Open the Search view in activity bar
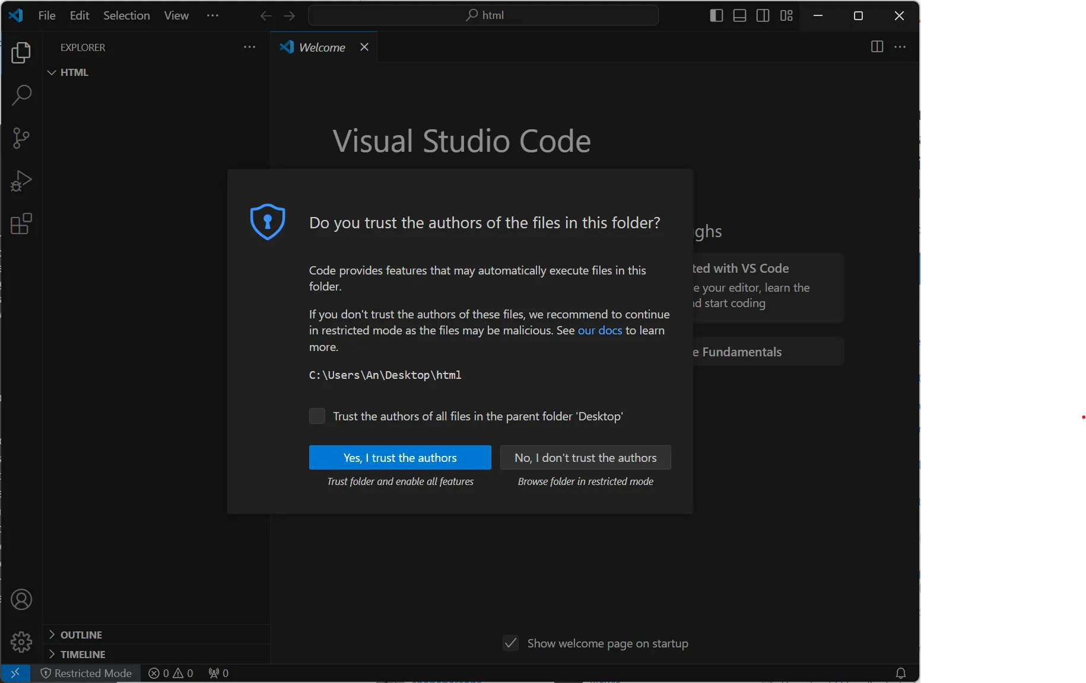Screen dimensions: 1086x683 (21, 95)
